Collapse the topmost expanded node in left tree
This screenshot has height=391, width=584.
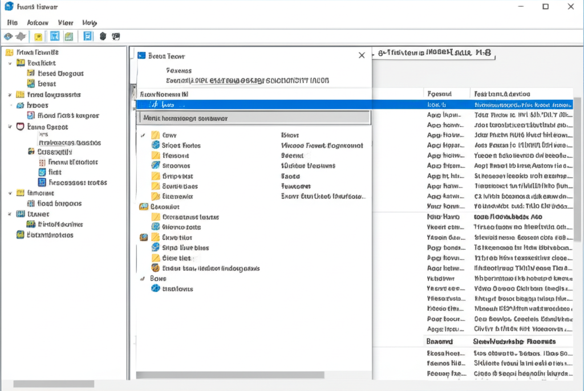(10, 63)
